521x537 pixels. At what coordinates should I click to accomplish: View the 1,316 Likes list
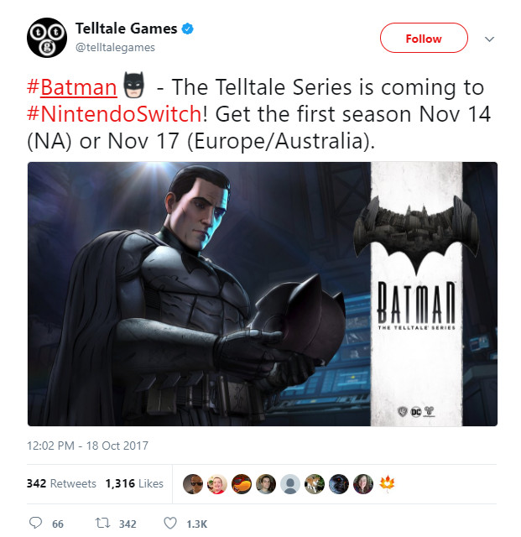134,483
